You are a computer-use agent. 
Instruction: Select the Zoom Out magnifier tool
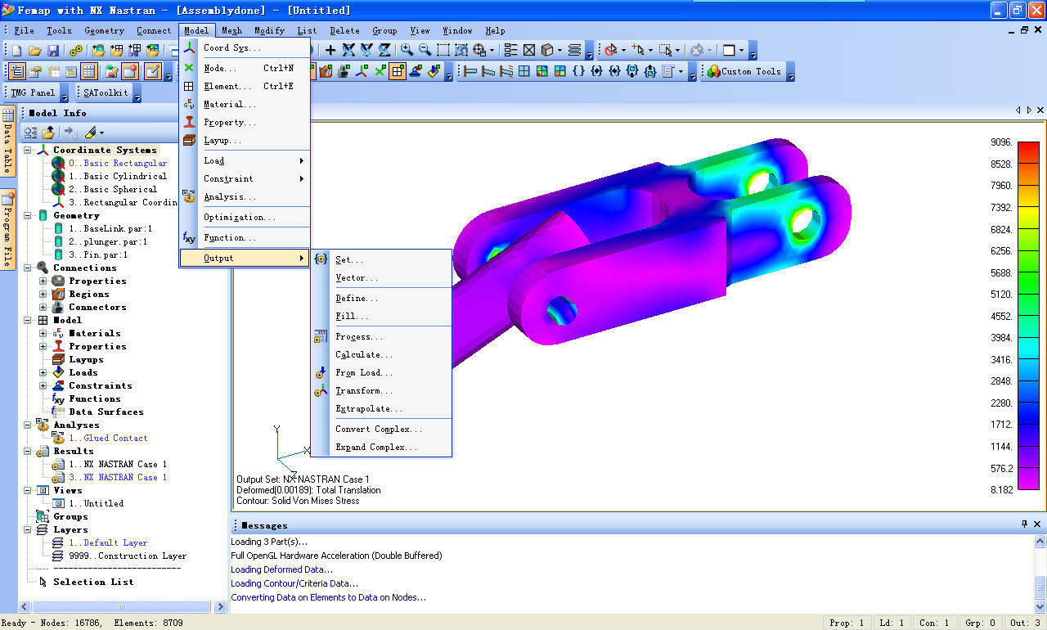425,50
